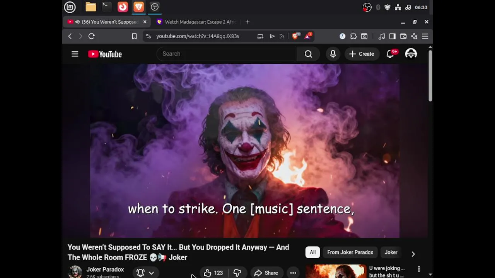Open the Joker Paradox channel avatar
Image resolution: width=495 pixels, height=278 pixels.
pos(75,272)
